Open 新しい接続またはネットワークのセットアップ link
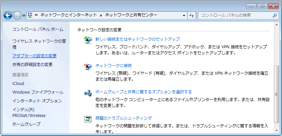 [x=138, y=39]
